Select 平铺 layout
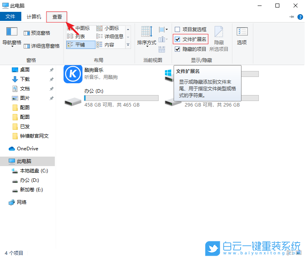Image resolution: width=305 pixels, height=258 pixels. 81,45
